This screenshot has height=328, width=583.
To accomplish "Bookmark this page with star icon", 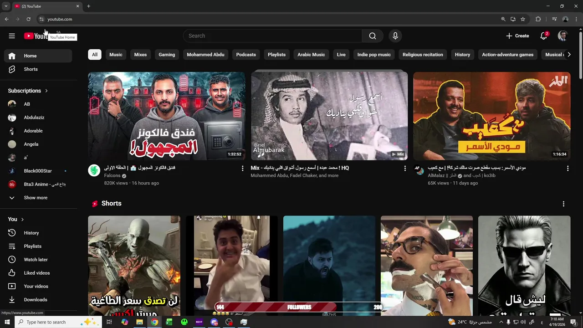I will point(523,19).
